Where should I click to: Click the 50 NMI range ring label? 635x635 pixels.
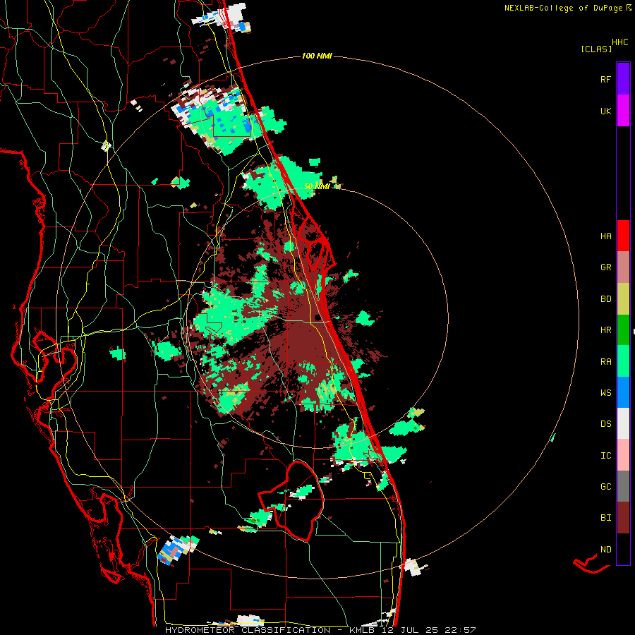pyautogui.click(x=317, y=186)
